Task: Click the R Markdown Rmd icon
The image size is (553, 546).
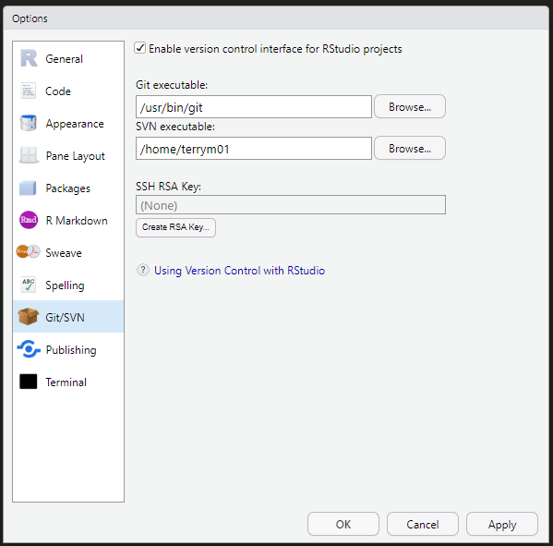Action: point(29,220)
